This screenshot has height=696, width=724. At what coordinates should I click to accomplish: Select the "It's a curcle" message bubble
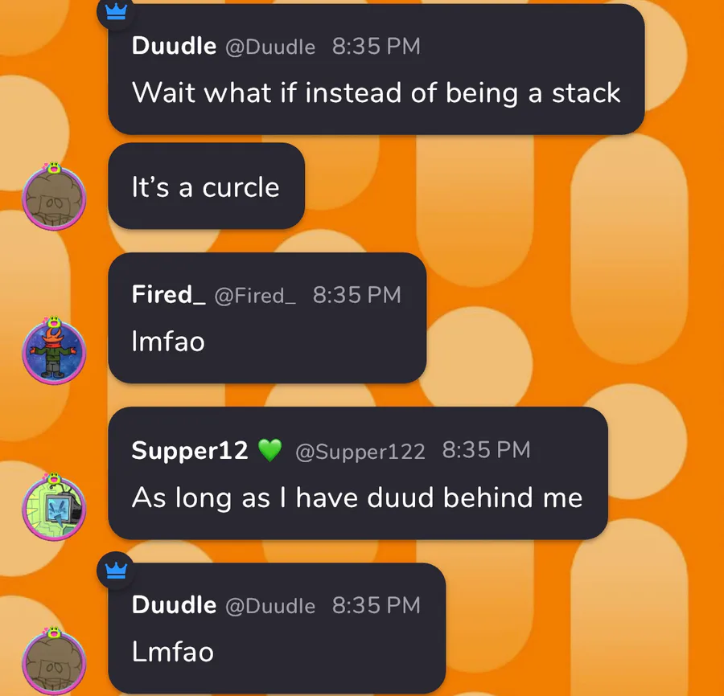click(207, 186)
